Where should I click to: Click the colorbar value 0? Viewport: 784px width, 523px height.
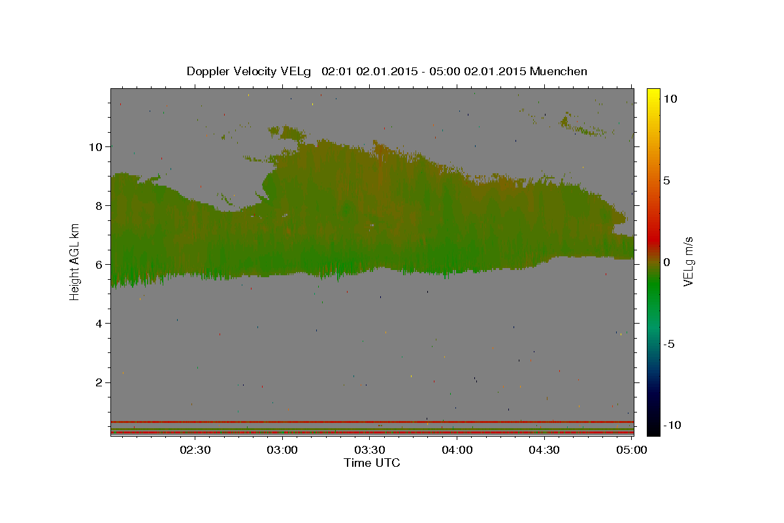667,262
